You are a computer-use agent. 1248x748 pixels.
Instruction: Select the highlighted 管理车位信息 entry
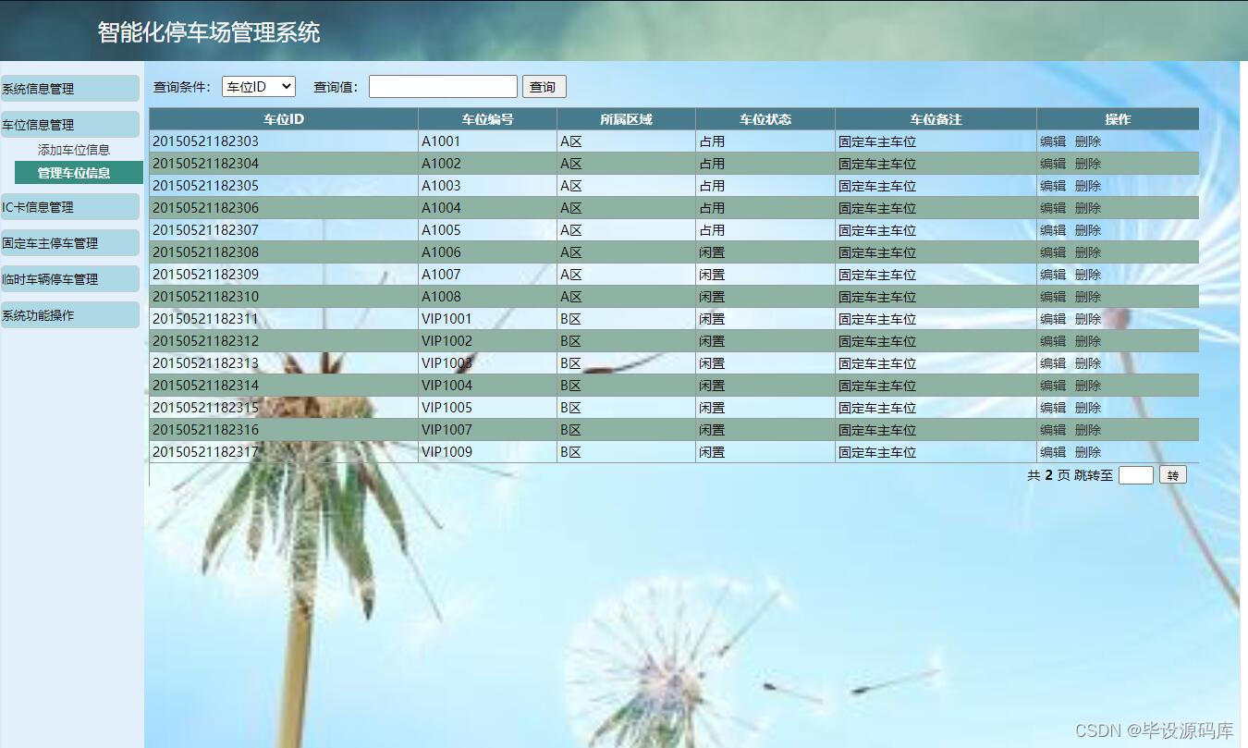(x=80, y=172)
